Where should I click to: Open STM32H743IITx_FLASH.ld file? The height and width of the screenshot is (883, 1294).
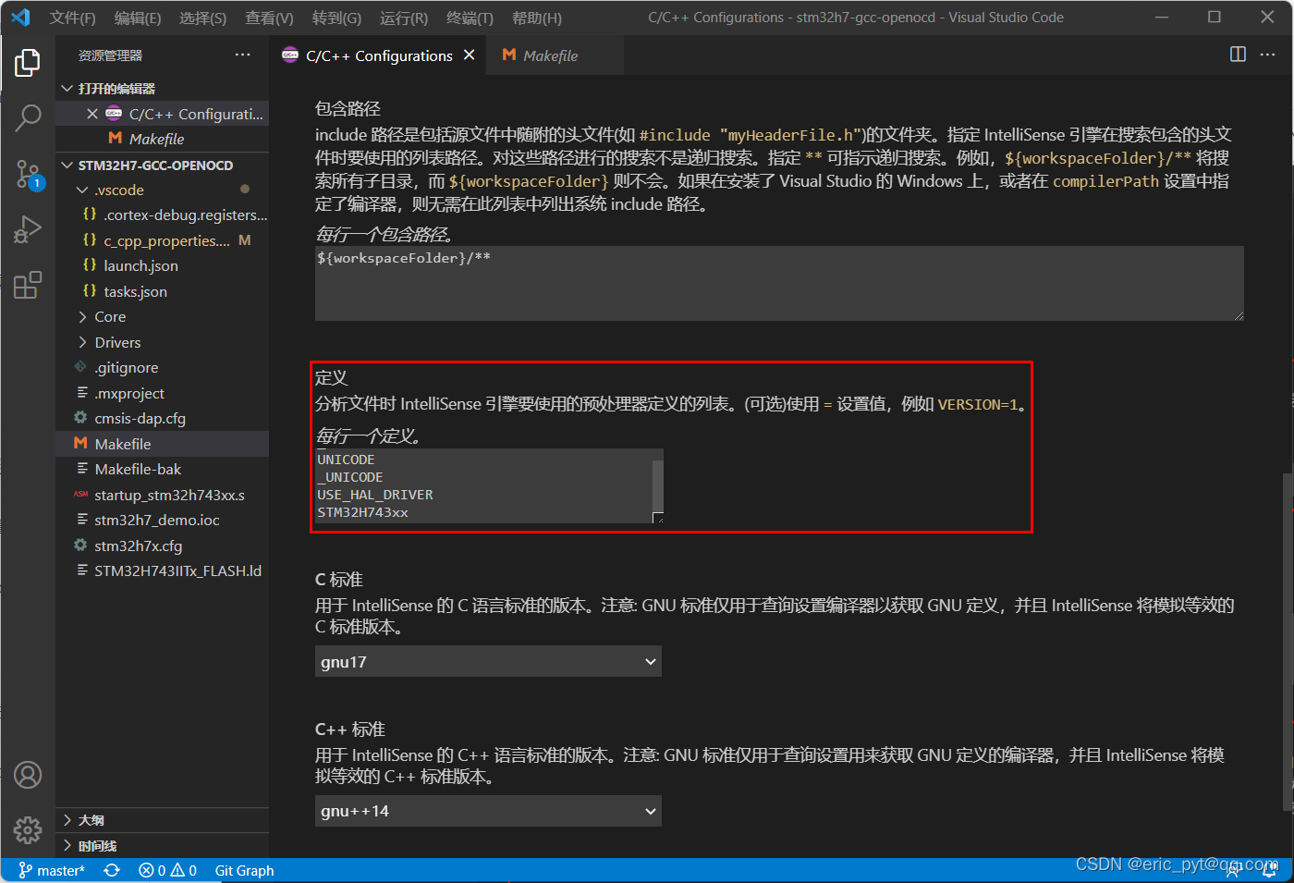coord(163,570)
